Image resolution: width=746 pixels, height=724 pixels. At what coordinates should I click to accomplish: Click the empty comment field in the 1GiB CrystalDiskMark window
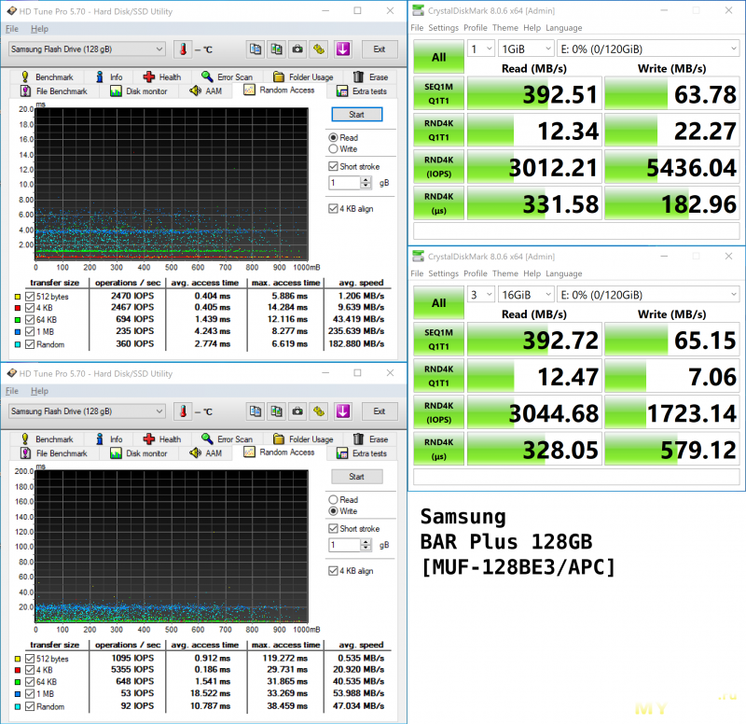coord(576,230)
